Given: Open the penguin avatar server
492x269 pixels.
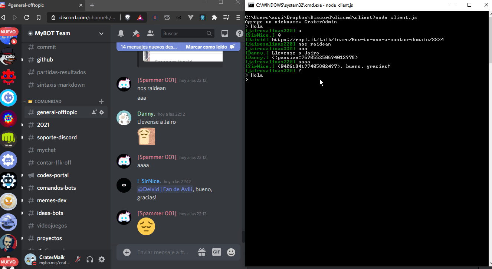Looking at the screenshot, I should pyautogui.click(x=8, y=56).
